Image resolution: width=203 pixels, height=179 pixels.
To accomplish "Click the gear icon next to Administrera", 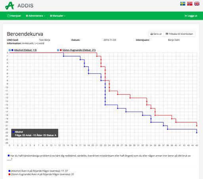I will point(27,16).
